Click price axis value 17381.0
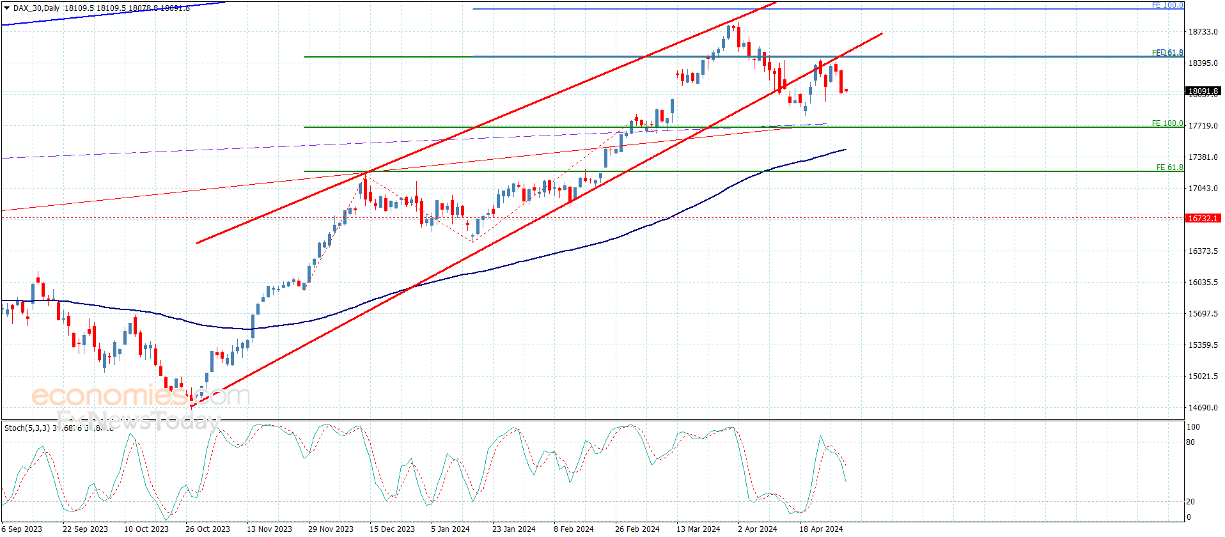This screenshot has width=1225, height=537. click(x=1203, y=157)
